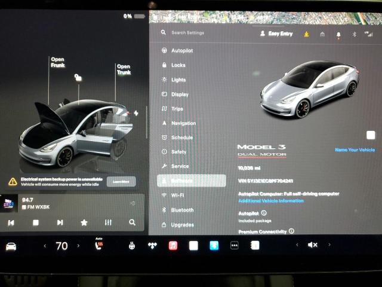Screen dimensions: 382x287
Task: Tap the VIN number text
Action: pyautogui.click(x=265, y=181)
